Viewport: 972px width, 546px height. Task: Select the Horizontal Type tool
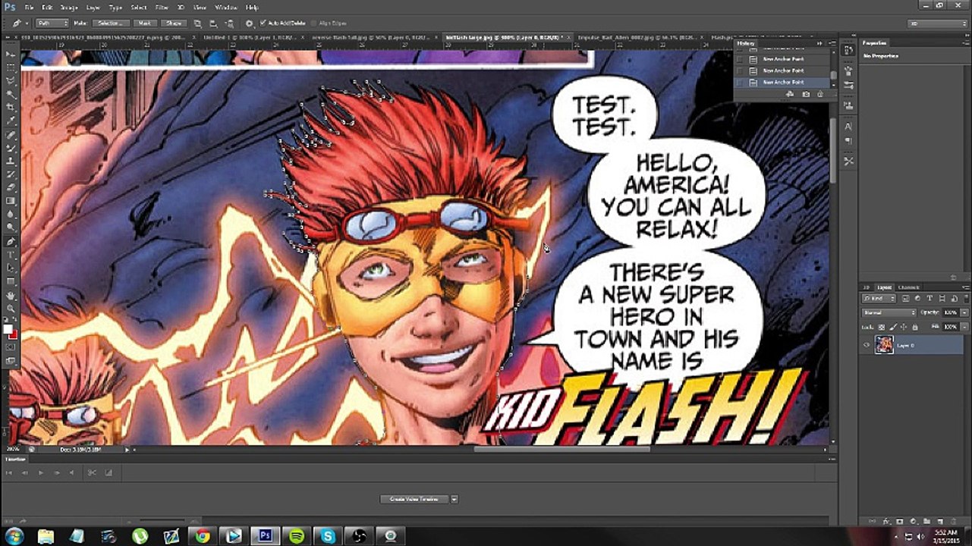coord(11,255)
